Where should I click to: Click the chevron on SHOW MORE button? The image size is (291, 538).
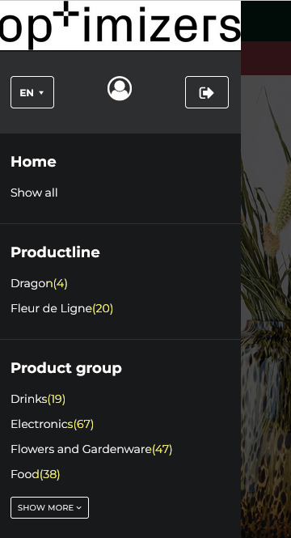(79, 508)
